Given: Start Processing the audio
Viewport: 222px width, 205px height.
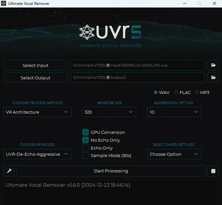Looking at the screenshot, I should pos(111,171).
